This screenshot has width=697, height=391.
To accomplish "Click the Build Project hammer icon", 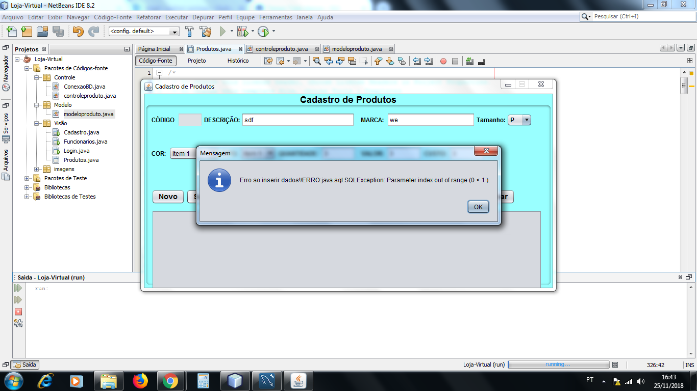I will (x=189, y=31).
